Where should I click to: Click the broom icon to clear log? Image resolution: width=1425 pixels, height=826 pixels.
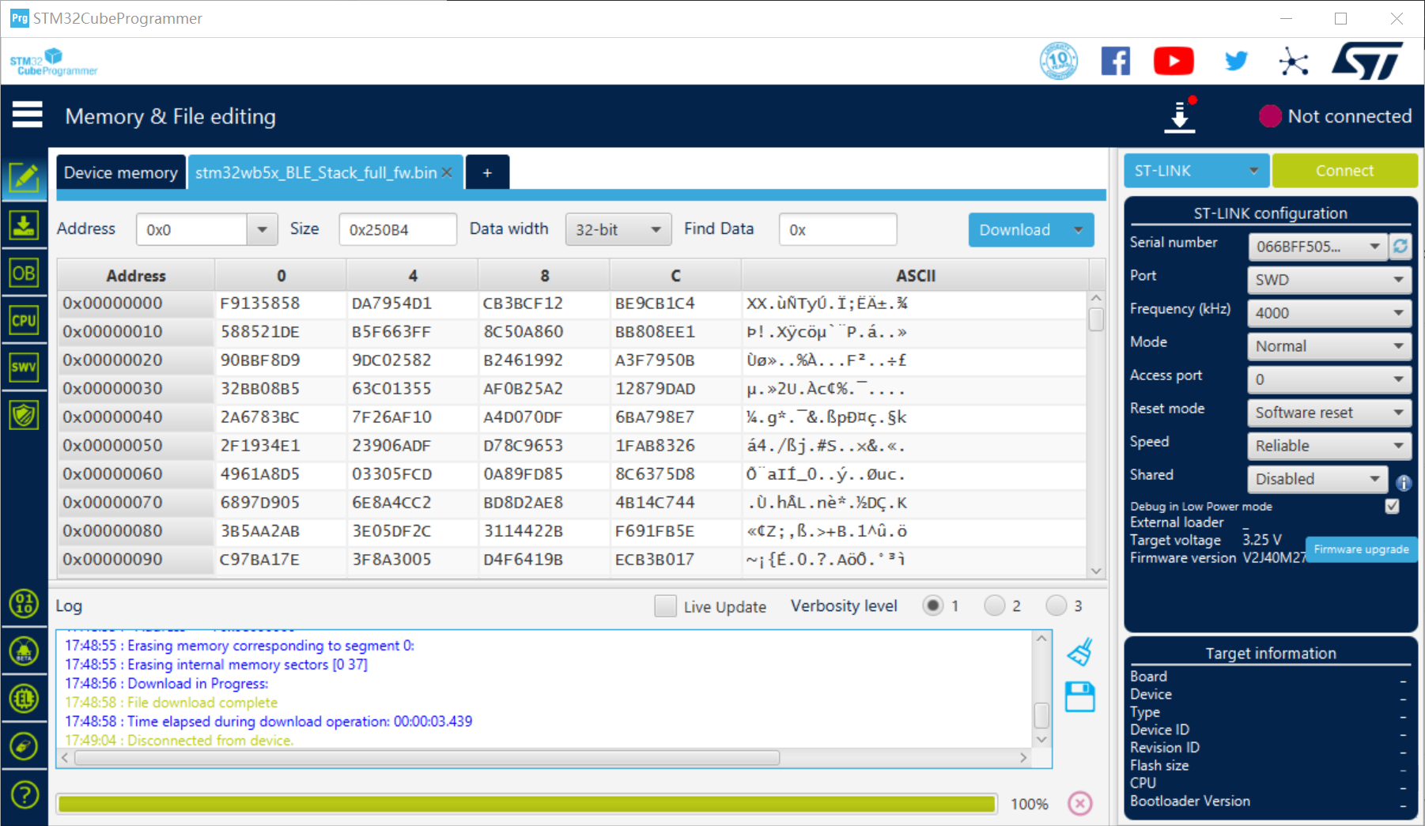[1079, 653]
